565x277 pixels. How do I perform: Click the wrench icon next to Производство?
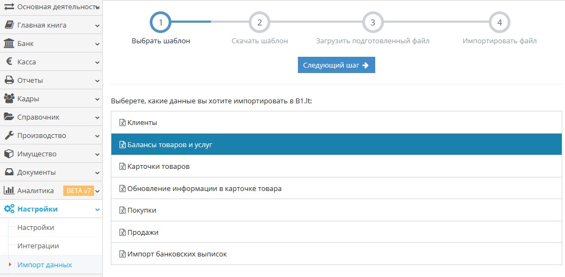pos(9,135)
